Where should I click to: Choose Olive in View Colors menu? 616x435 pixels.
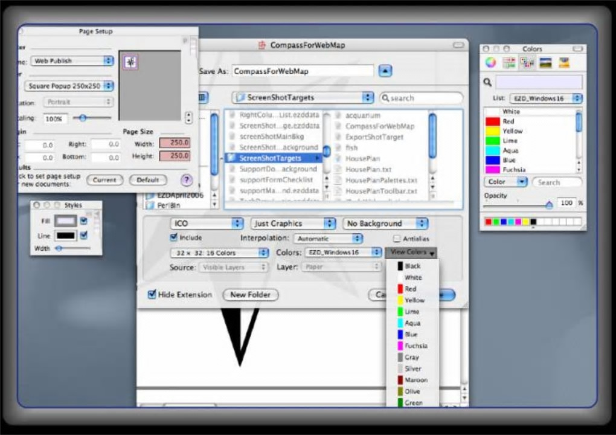(412, 391)
